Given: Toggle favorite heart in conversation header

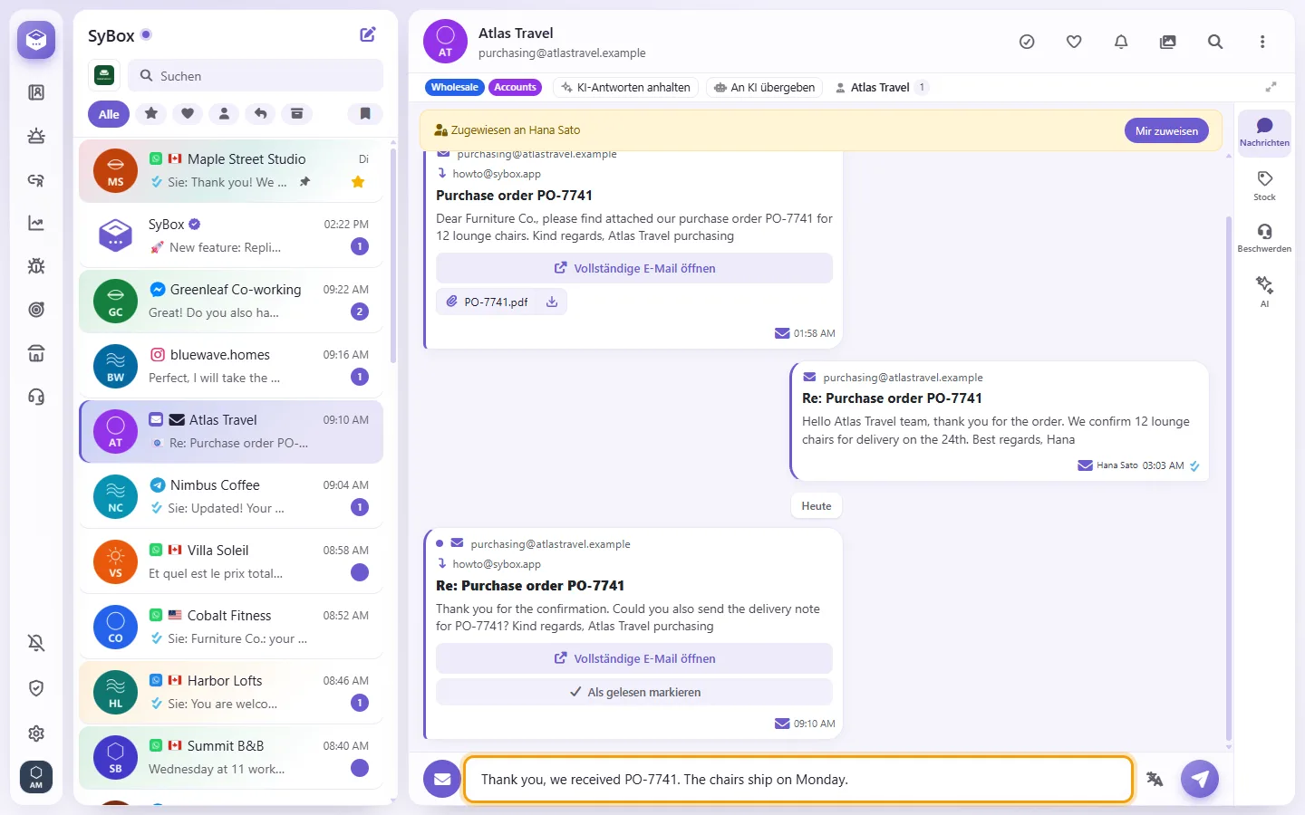Looking at the screenshot, I should pyautogui.click(x=1074, y=42).
